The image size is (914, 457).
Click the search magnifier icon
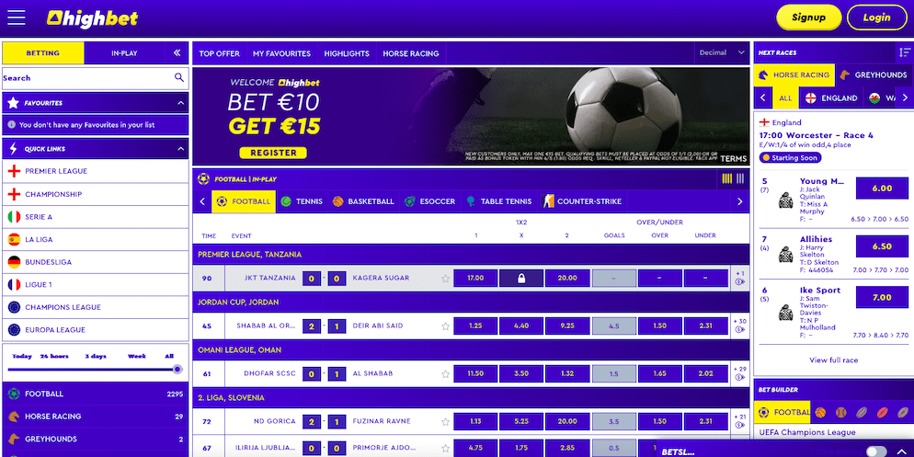179,77
